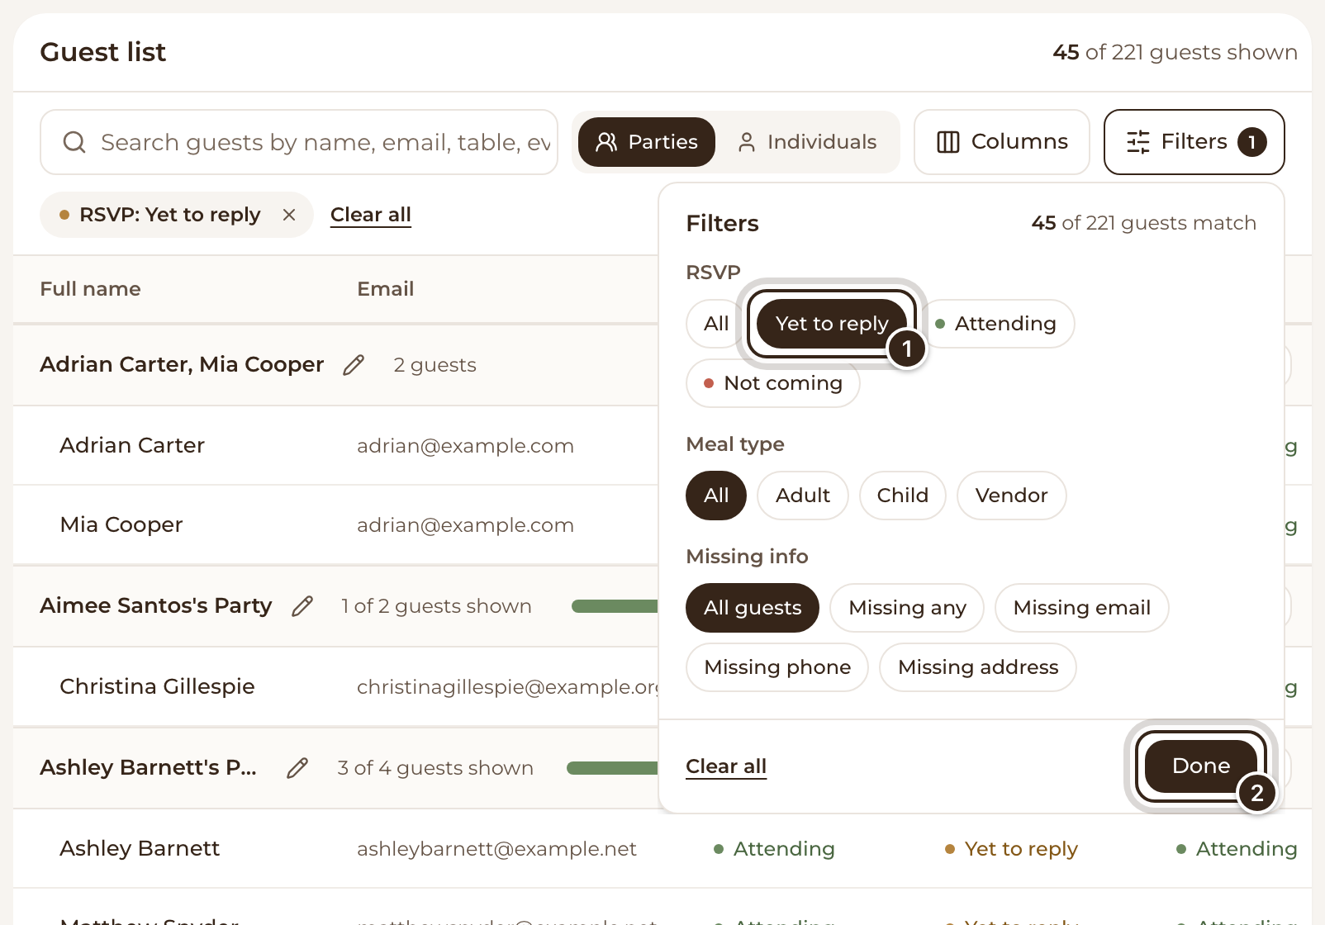The height and width of the screenshot is (925, 1325).
Task: Select RSVP filter Yet to reply
Action: 832,324
